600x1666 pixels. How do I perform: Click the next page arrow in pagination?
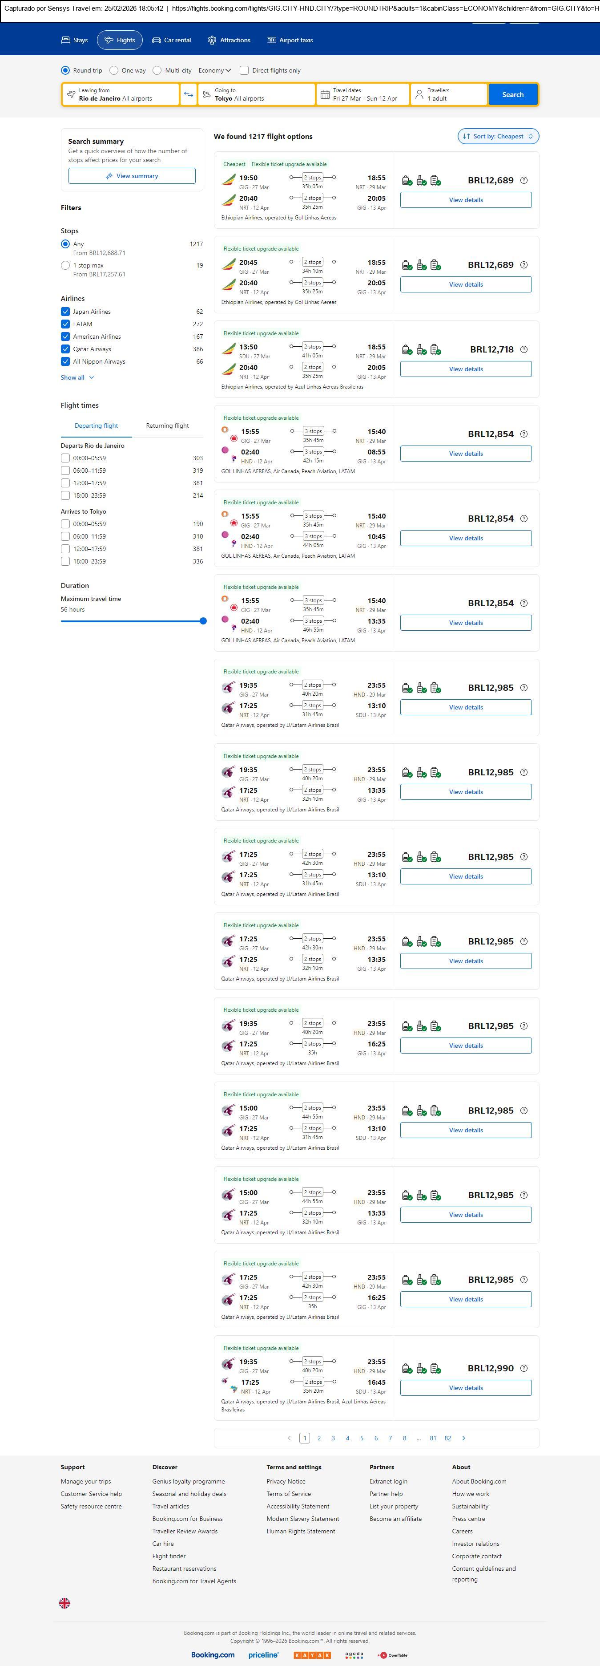[463, 1438]
